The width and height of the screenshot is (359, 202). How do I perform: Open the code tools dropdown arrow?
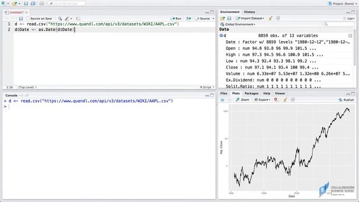tap(71, 19)
